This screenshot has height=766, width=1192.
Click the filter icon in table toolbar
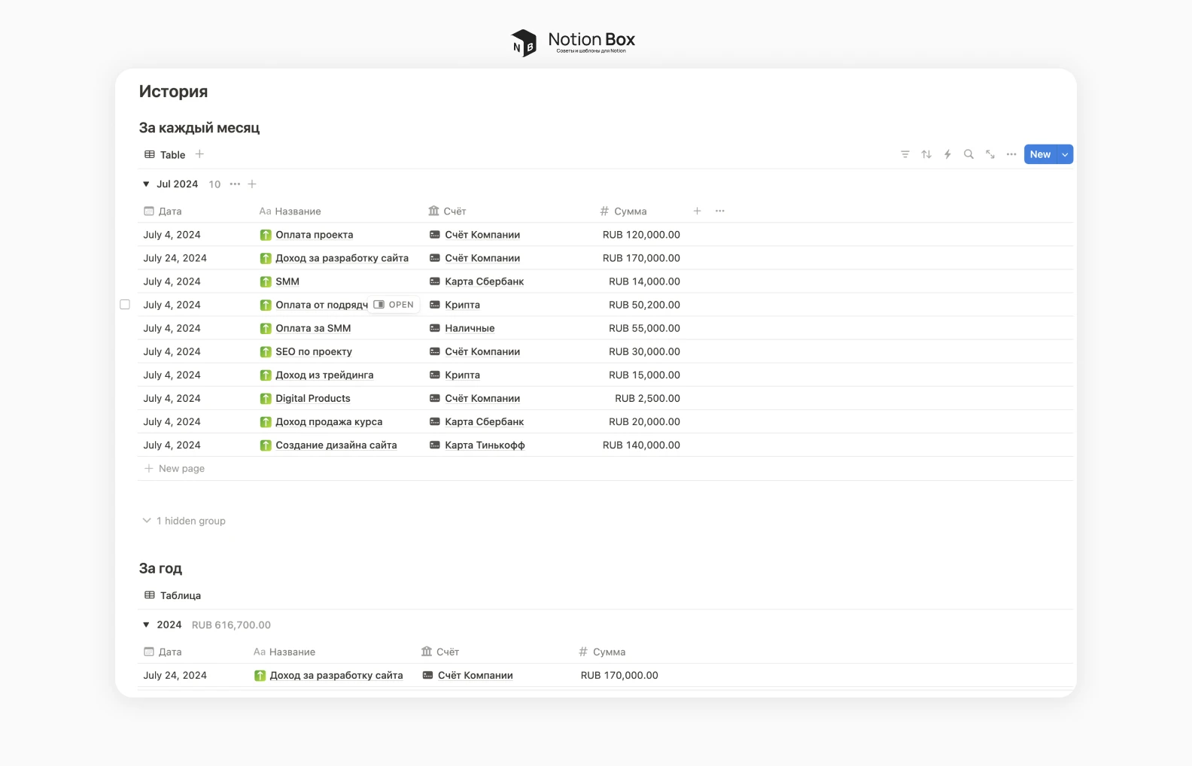point(905,154)
